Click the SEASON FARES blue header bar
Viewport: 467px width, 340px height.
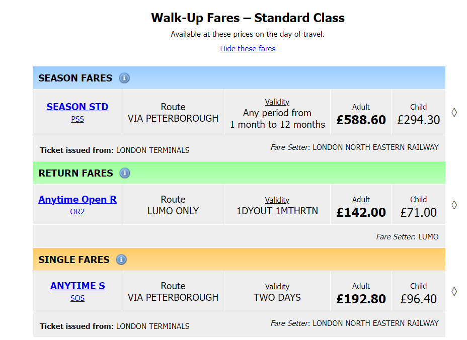(x=239, y=78)
